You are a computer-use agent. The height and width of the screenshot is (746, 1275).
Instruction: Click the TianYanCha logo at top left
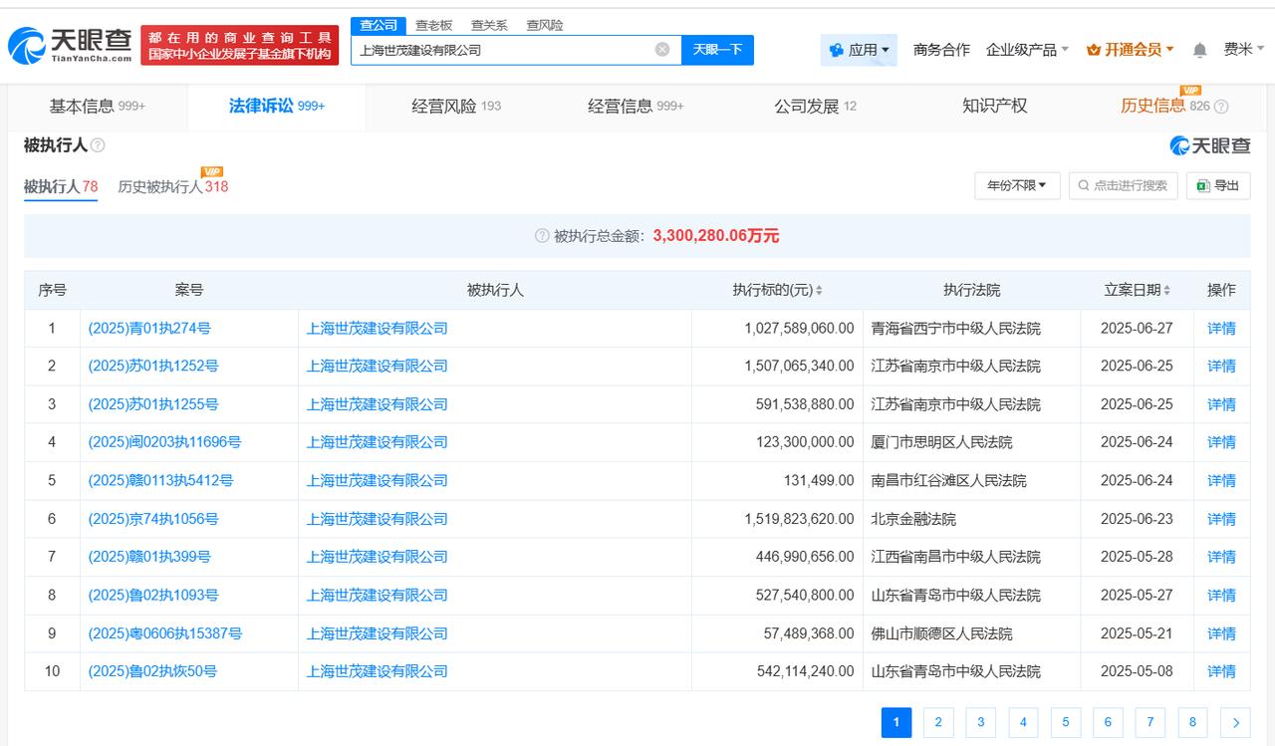pos(70,46)
